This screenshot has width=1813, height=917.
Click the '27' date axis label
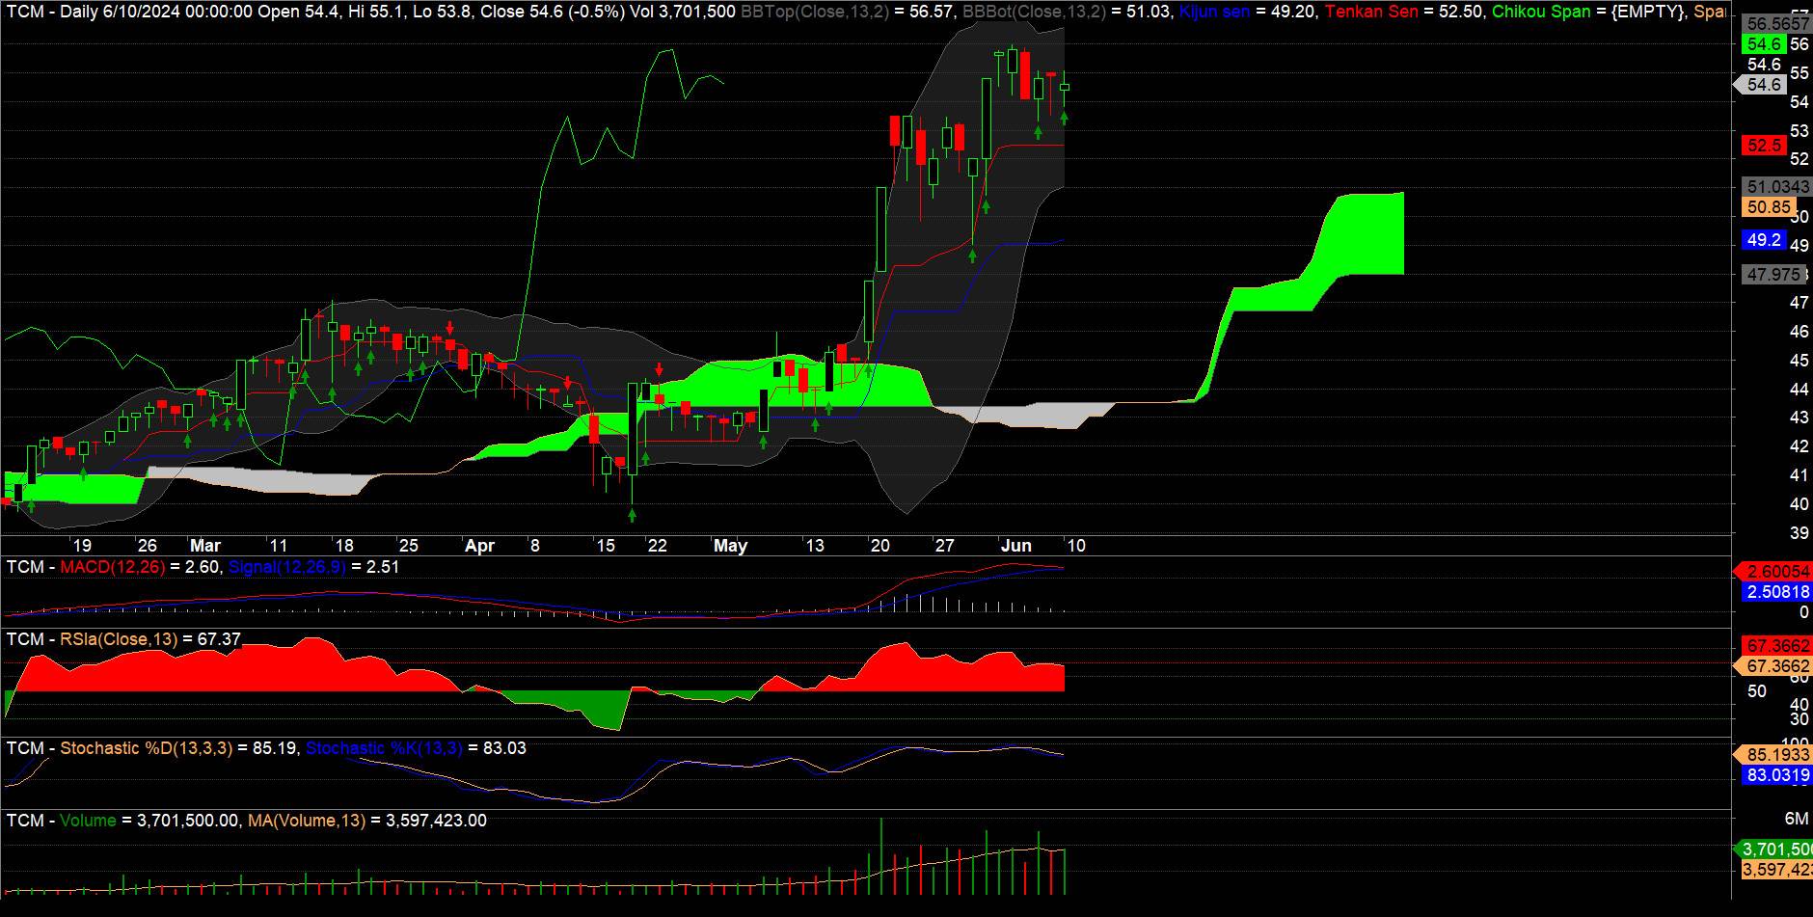pos(945,546)
